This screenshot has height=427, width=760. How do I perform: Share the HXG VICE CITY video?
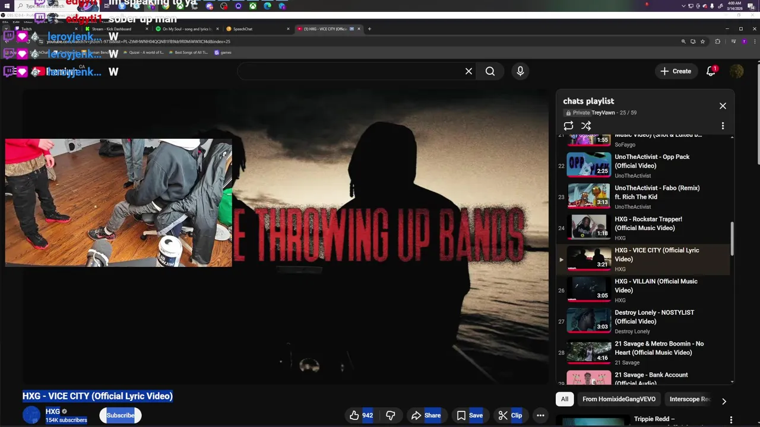pos(426,415)
